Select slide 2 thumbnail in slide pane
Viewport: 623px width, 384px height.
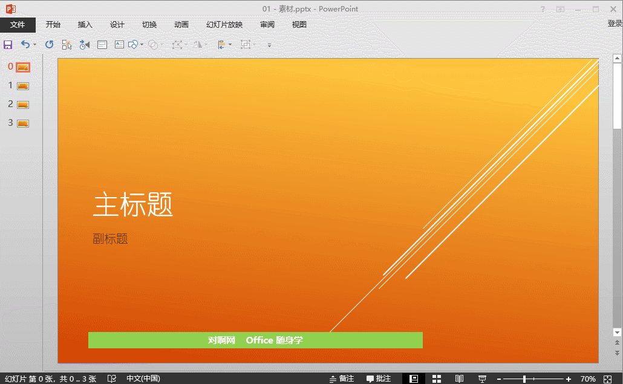[x=23, y=105]
